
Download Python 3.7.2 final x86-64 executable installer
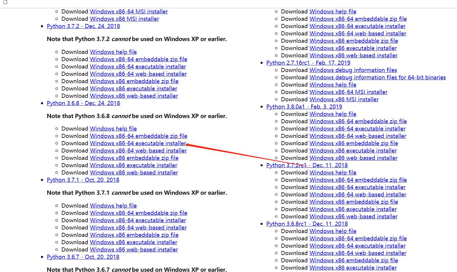coord(138,66)
